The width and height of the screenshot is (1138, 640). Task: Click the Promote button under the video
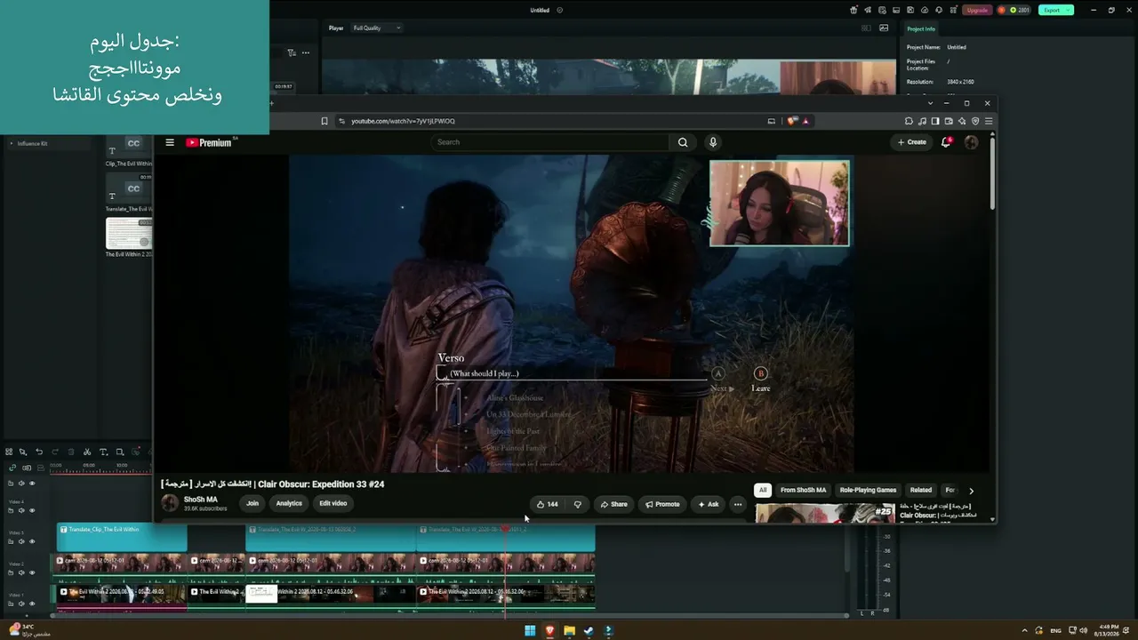point(662,504)
